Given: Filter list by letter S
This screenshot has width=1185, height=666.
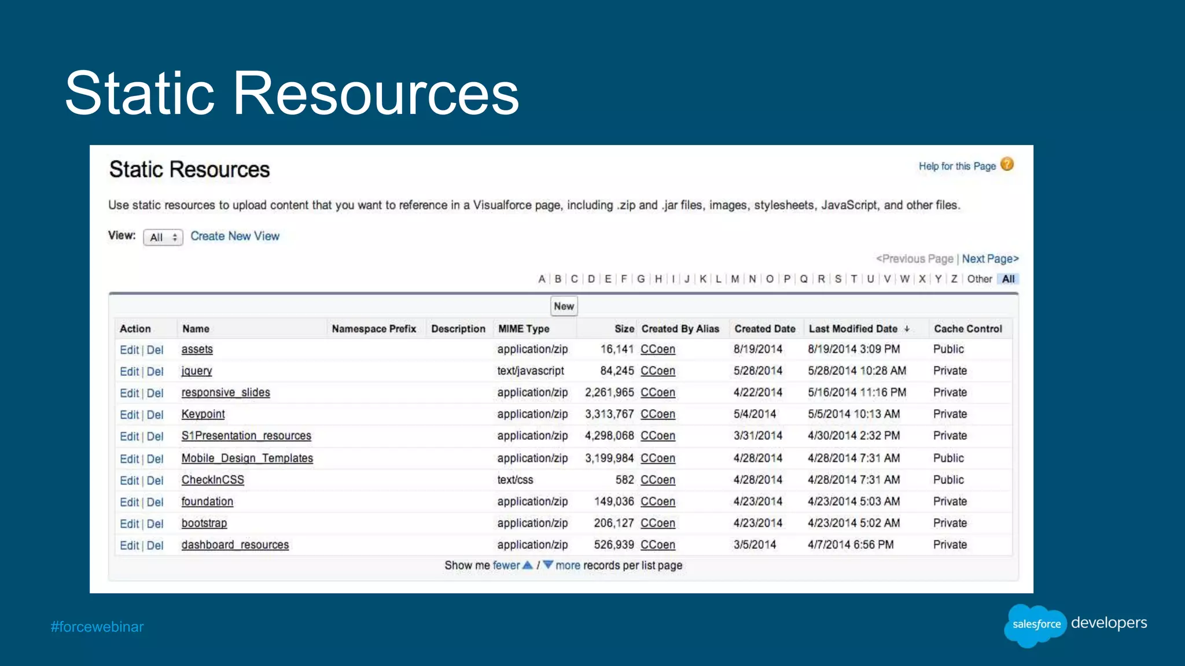Looking at the screenshot, I should coord(838,279).
